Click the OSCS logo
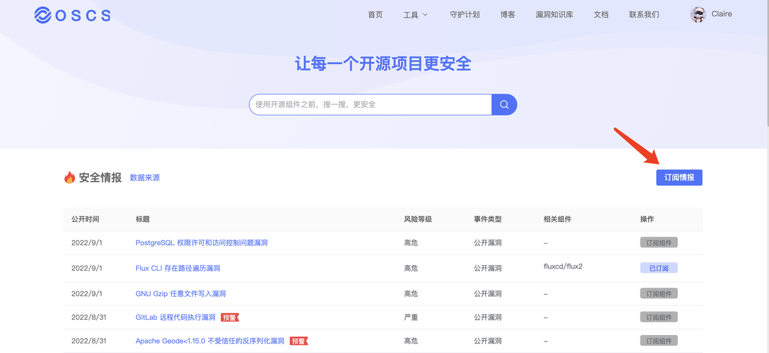The image size is (769, 353). coord(72,15)
